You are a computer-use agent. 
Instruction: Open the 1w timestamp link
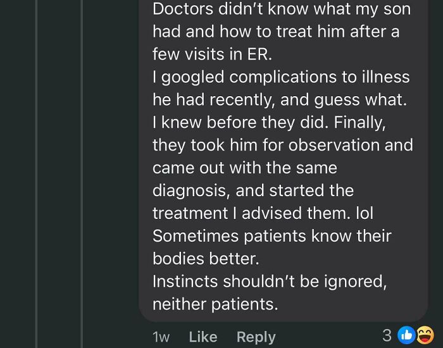(x=161, y=337)
